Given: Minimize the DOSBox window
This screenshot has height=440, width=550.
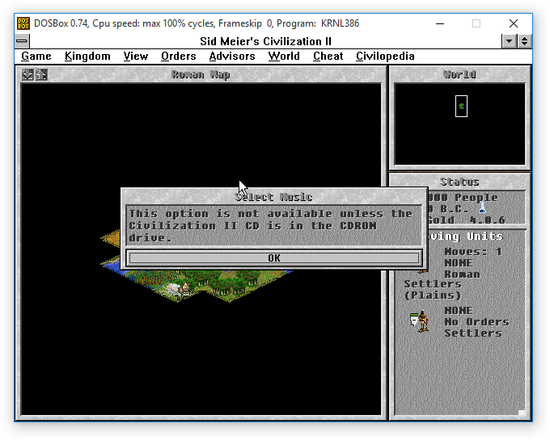Looking at the screenshot, I should (440, 23).
